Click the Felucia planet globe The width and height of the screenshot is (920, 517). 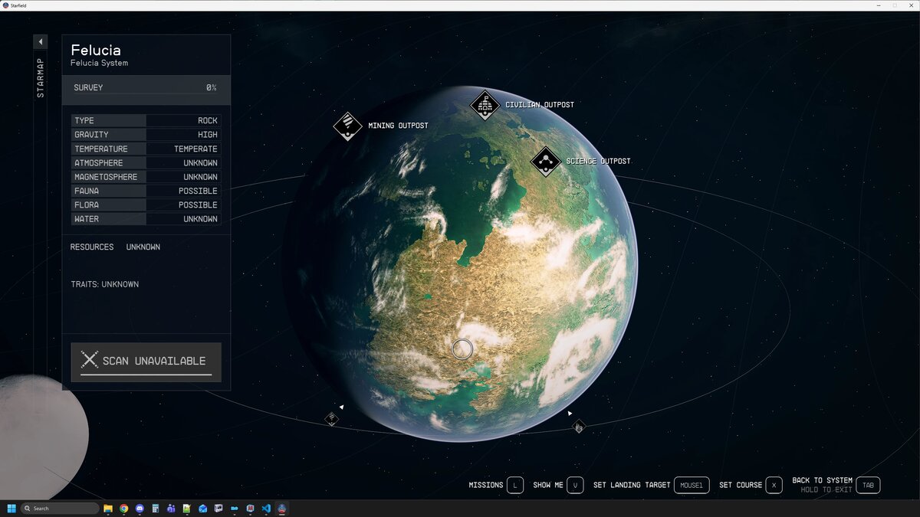pyautogui.click(x=460, y=264)
